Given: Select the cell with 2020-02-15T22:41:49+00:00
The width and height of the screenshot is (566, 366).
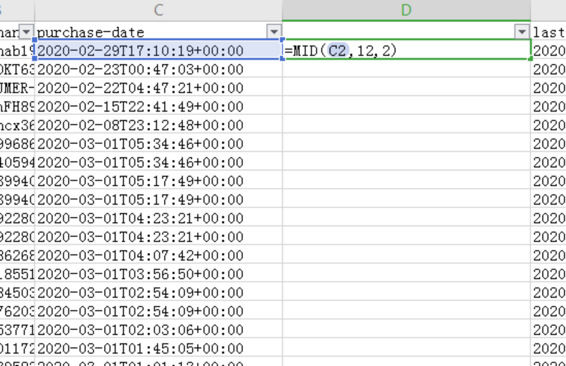Looking at the screenshot, I should click(x=157, y=106).
